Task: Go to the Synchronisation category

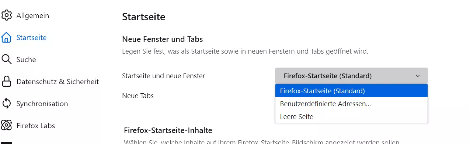Action: point(42,104)
